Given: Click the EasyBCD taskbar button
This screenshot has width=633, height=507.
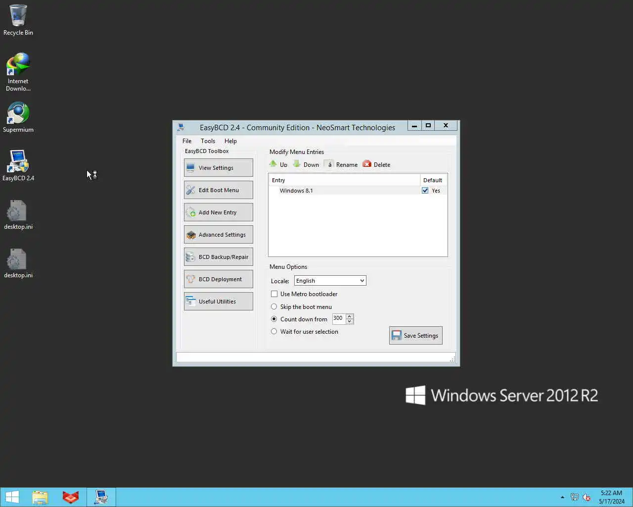Looking at the screenshot, I should tap(101, 497).
